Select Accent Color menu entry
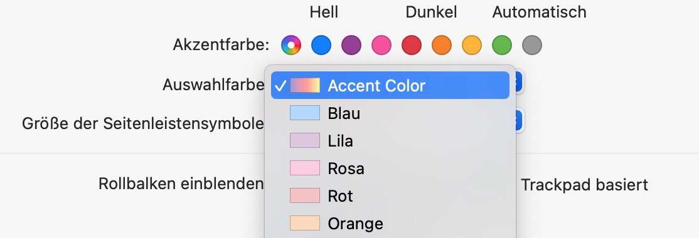 tap(390, 85)
